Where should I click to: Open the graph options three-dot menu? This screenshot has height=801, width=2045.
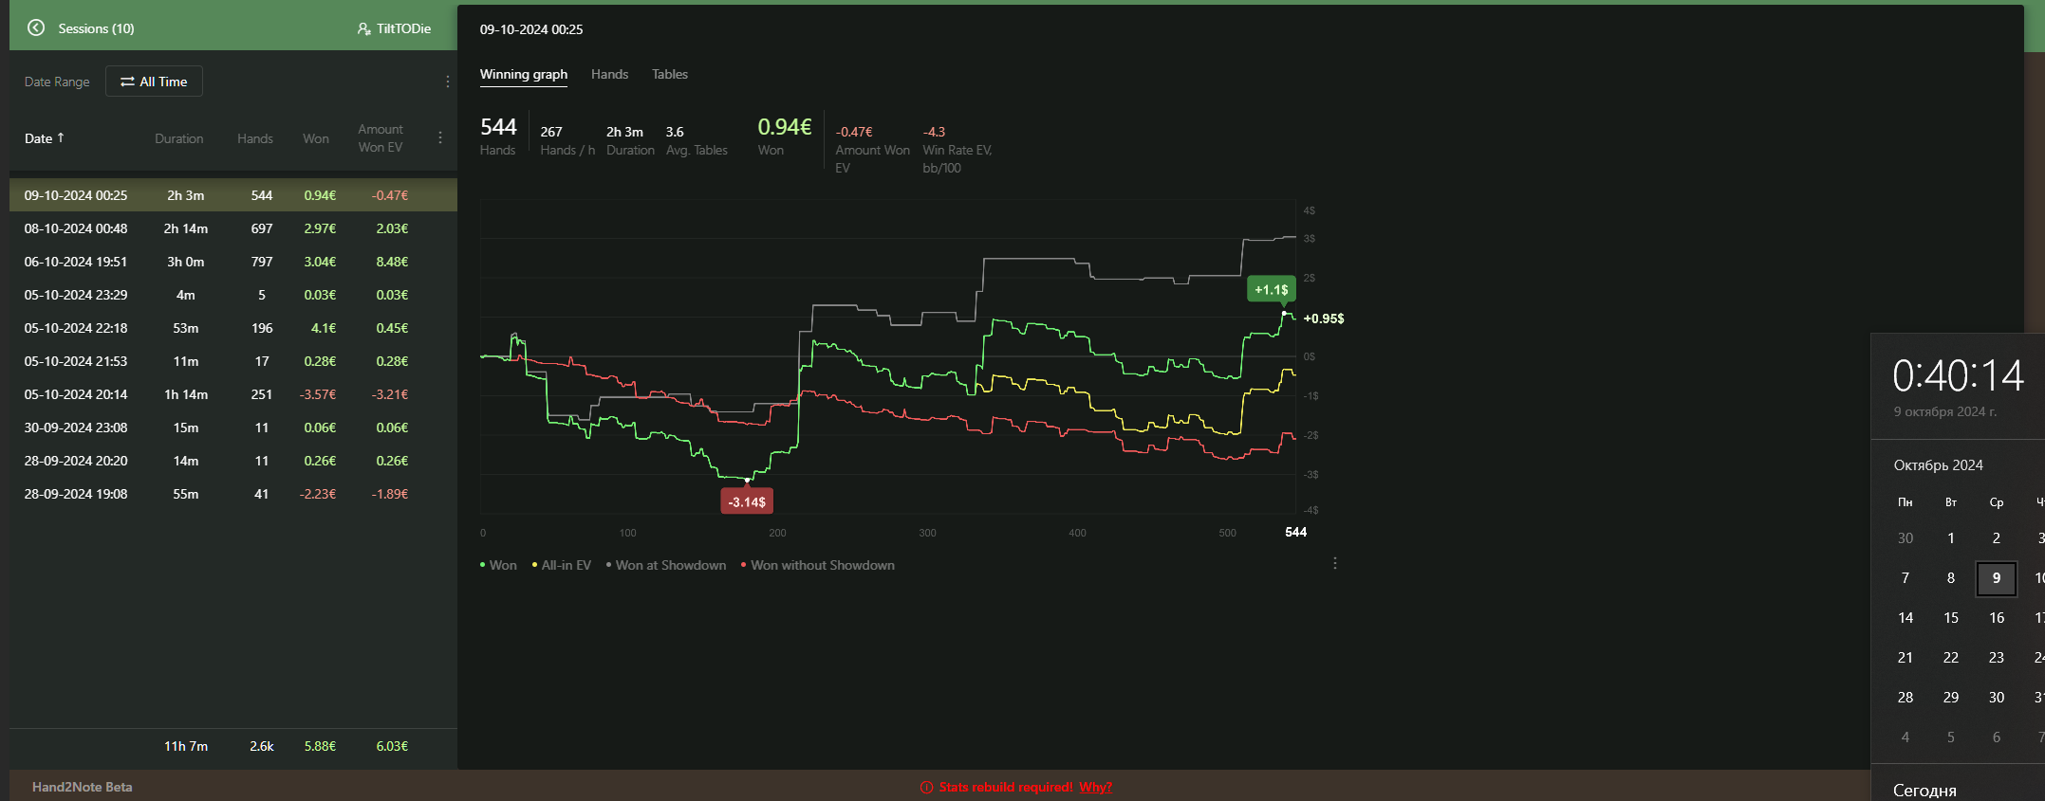(1335, 563)
